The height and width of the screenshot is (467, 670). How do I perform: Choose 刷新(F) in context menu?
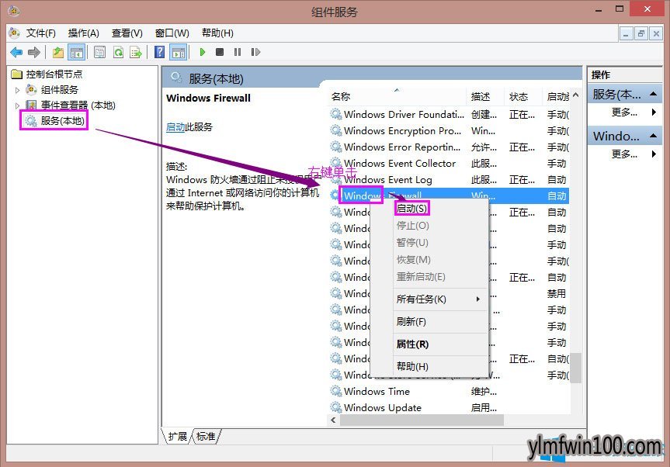coord(429,321)
